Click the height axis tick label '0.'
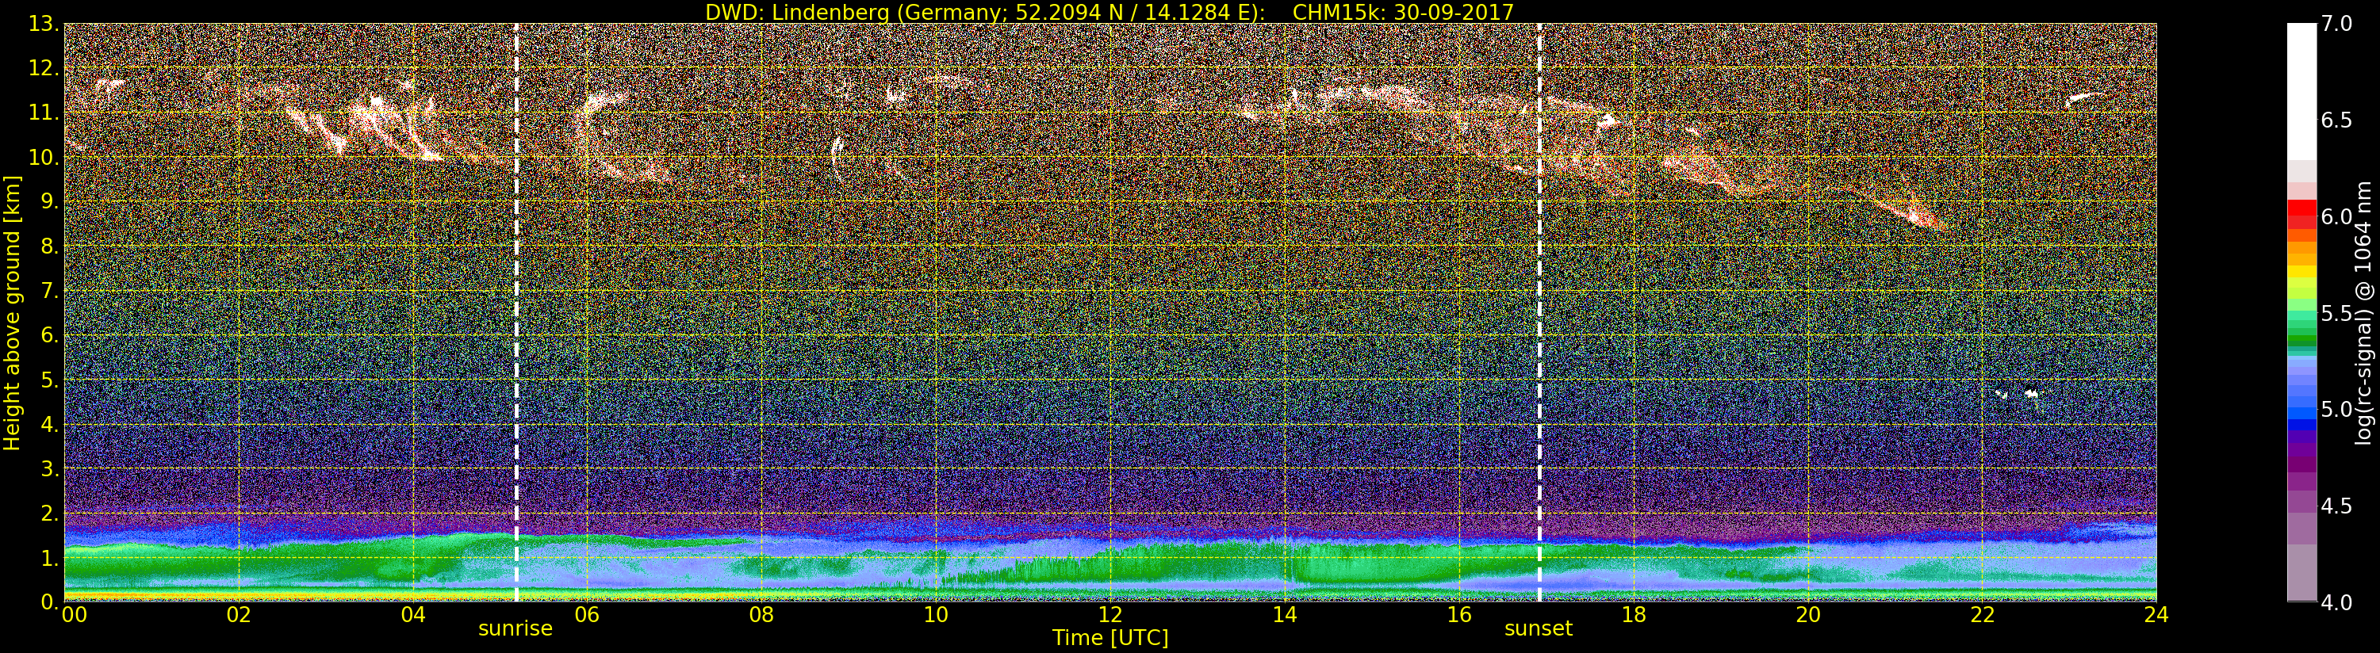 (50, 601)
